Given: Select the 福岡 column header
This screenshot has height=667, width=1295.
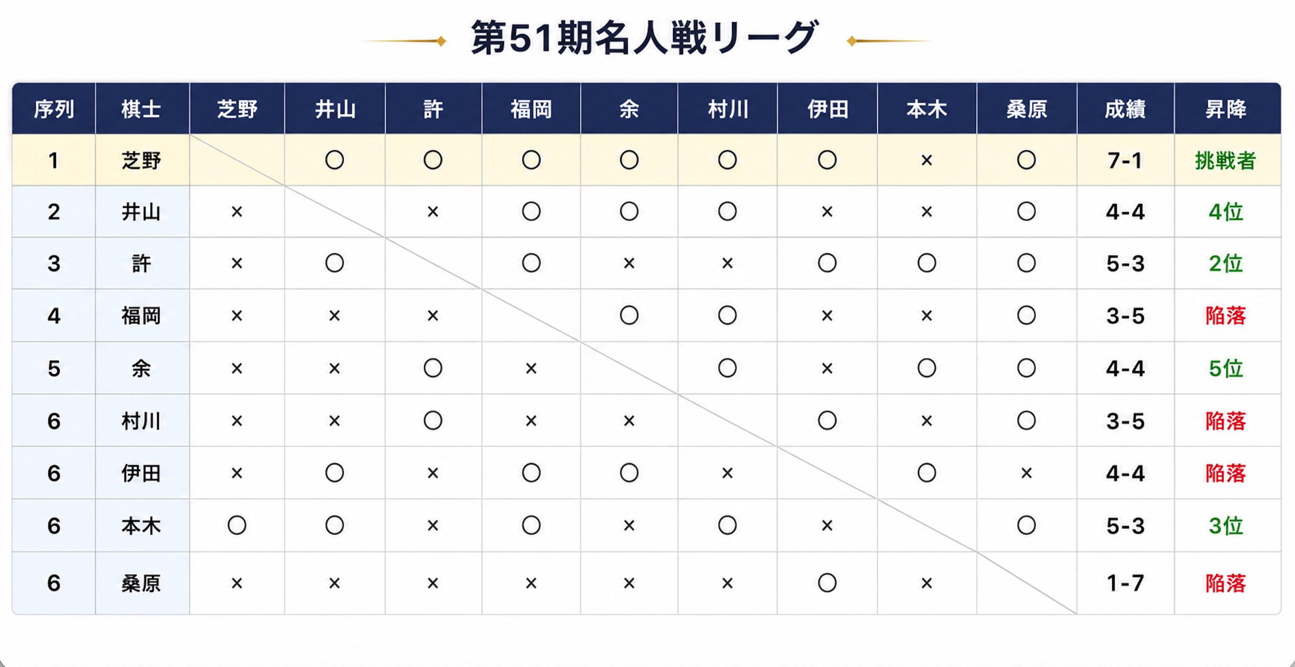Looking at the screenshot, I should coord(531,109).
